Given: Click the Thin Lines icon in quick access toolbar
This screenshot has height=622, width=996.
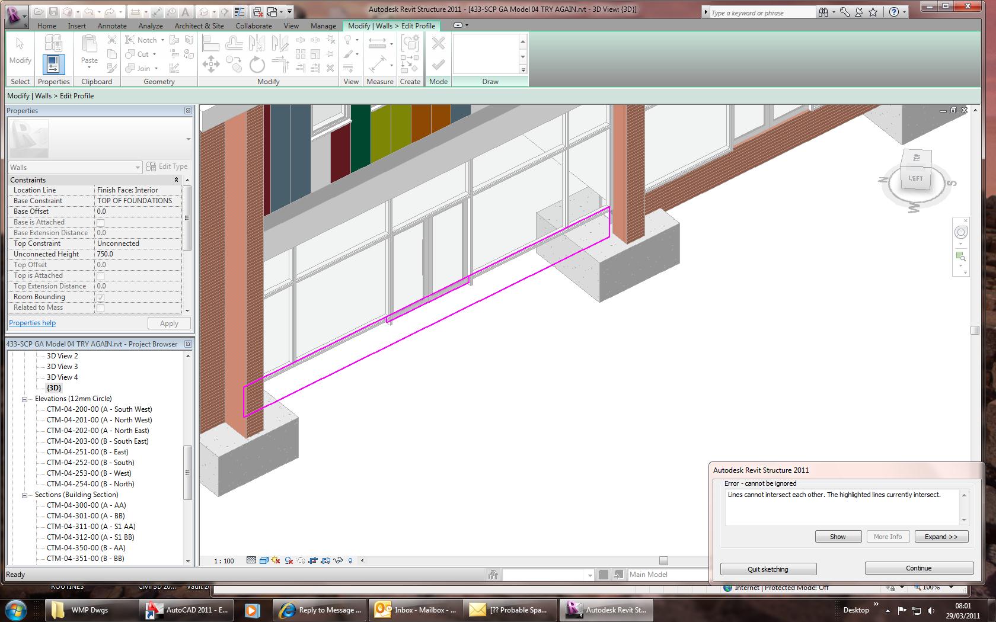Looking at the screenshot, I should coord(240,11).
